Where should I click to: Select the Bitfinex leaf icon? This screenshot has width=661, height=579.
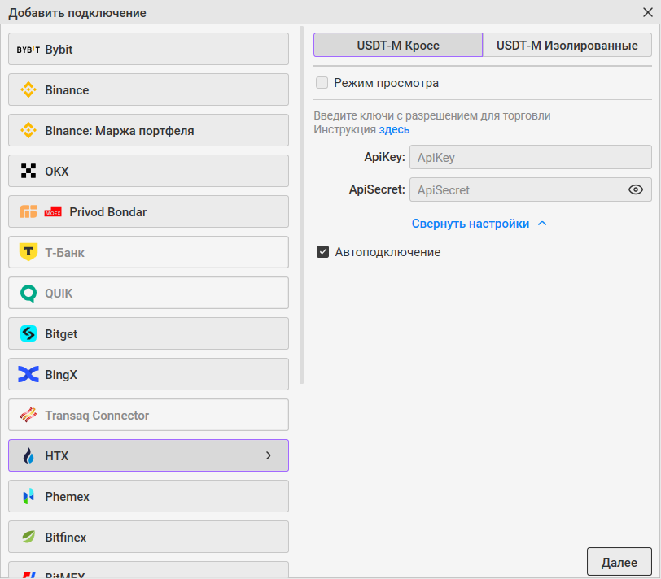coord(28,538)
